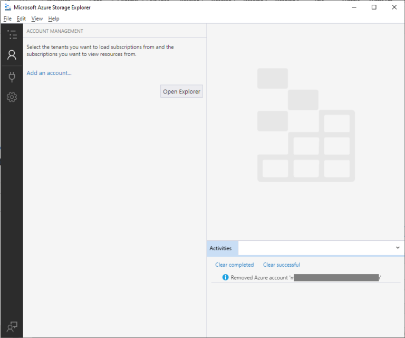
Task: Open the Help menu
Action: pyautogui.click(x=54, y=18)
